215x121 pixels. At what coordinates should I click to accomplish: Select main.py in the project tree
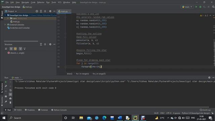coord(15,22)
